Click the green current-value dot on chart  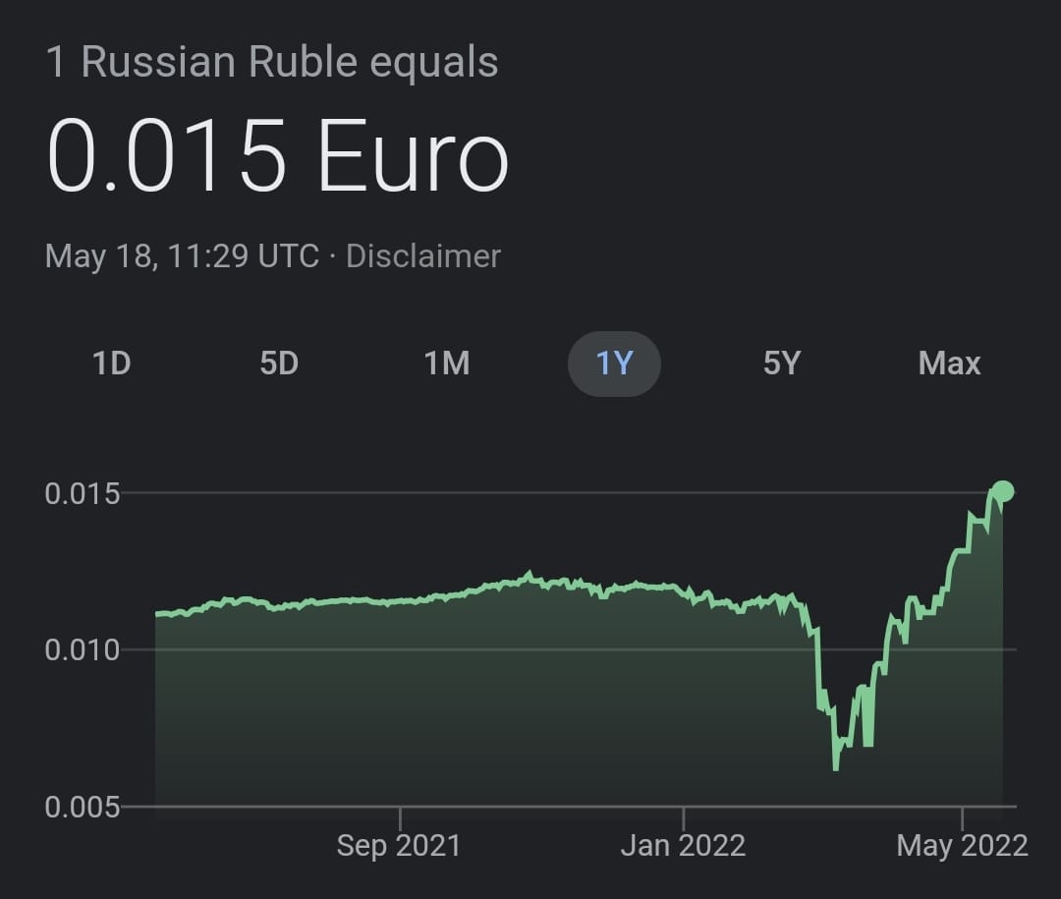coord(1003,491)
